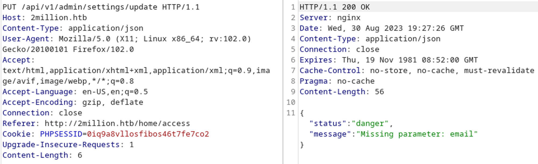Screen dimensions: 538x164
Task: Click the Upgrade-Insecure-Requests header
Action: click(x=61, y=145)
